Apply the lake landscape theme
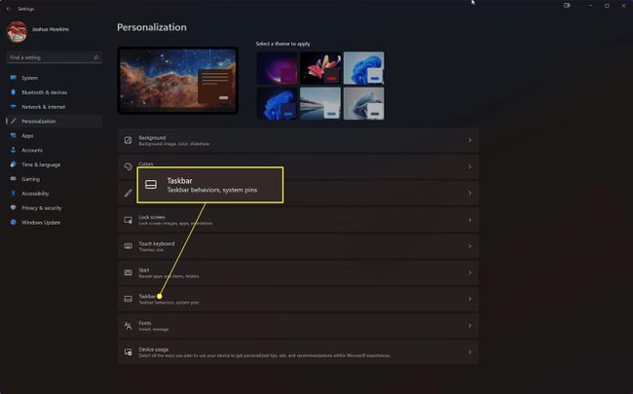633x394 pixels. tap(320, 103)
